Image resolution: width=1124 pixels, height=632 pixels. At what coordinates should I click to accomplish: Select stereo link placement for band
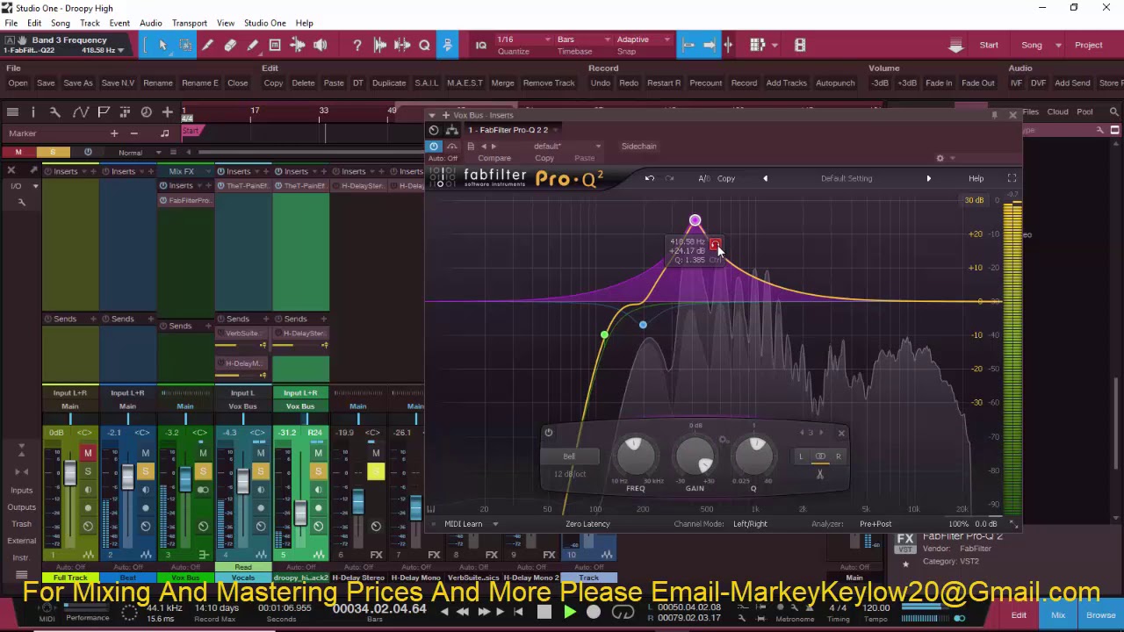point(820,456)
